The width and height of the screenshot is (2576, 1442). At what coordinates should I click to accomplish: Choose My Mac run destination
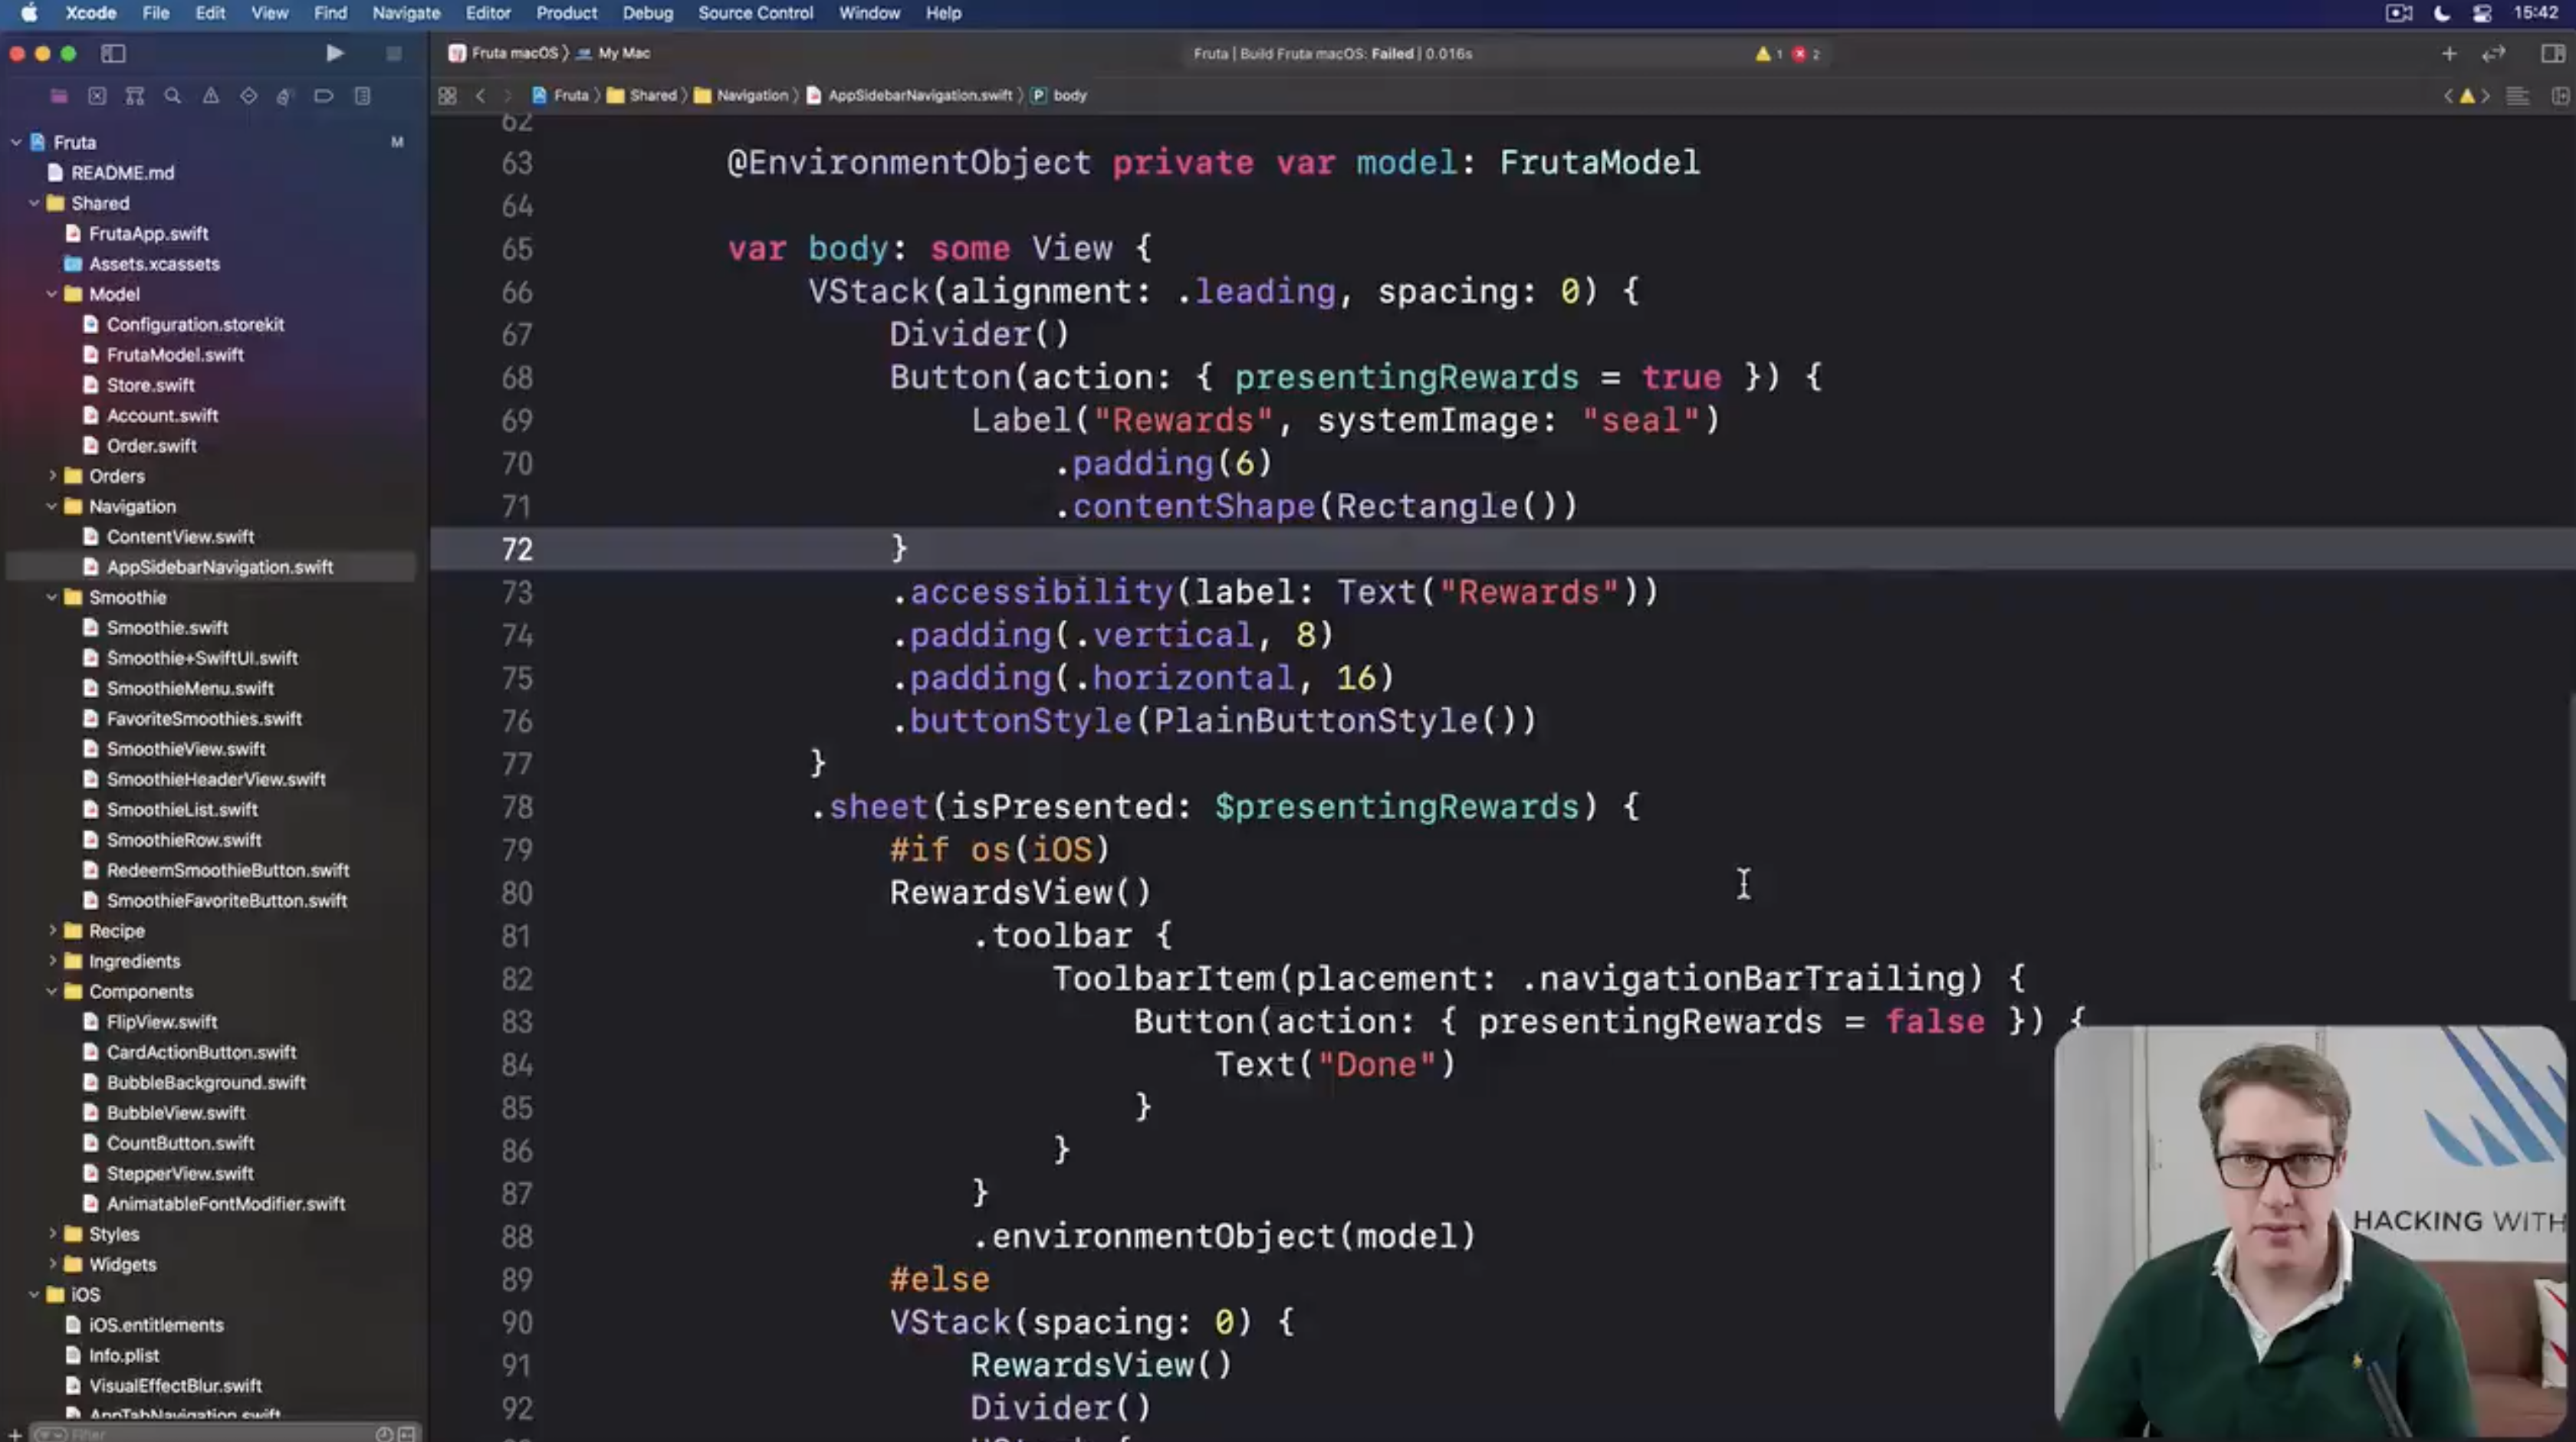[x=613, y=54]
